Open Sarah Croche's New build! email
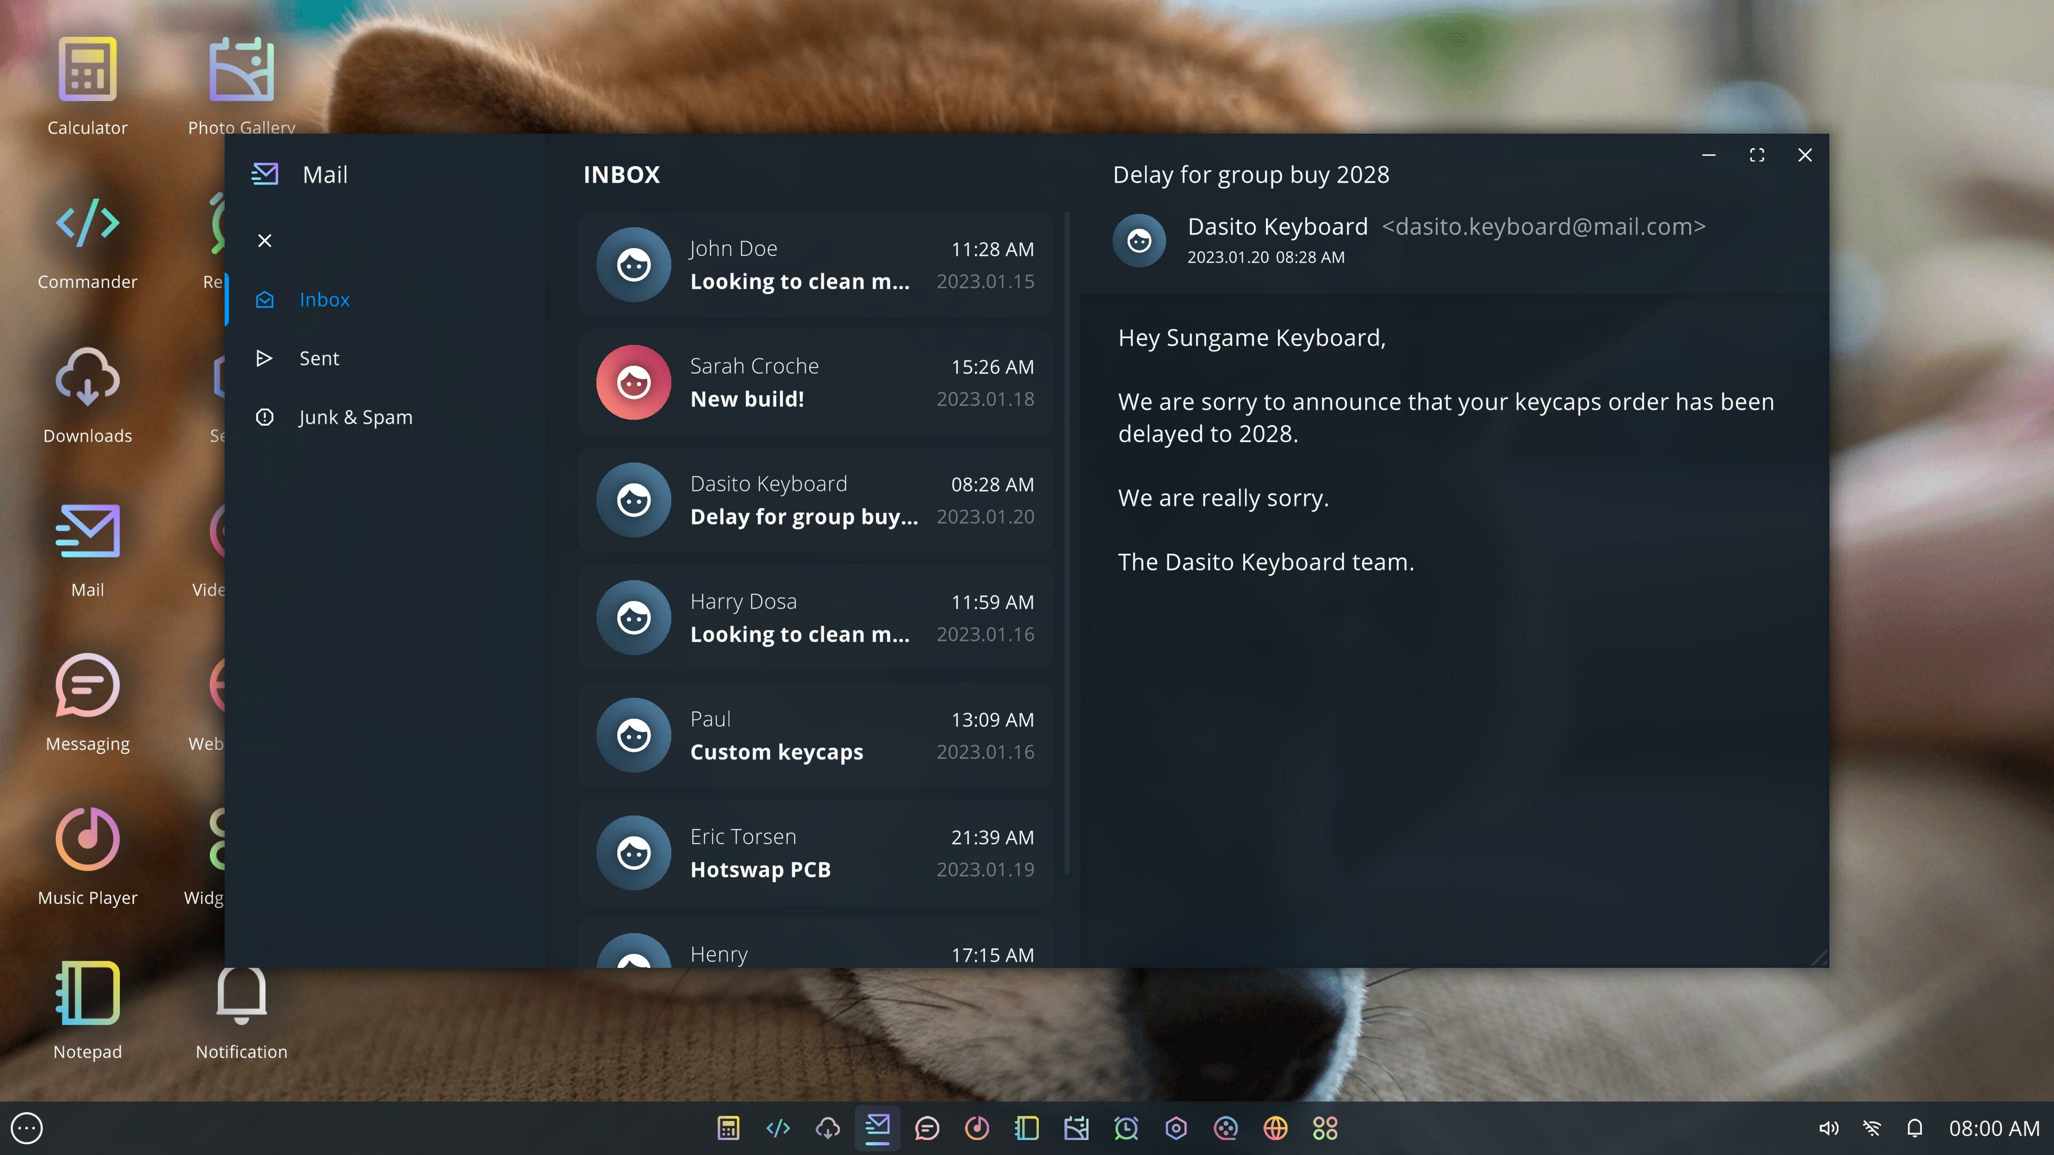The height and width of the screenshot is (1155, 2054). pos(816,383)
